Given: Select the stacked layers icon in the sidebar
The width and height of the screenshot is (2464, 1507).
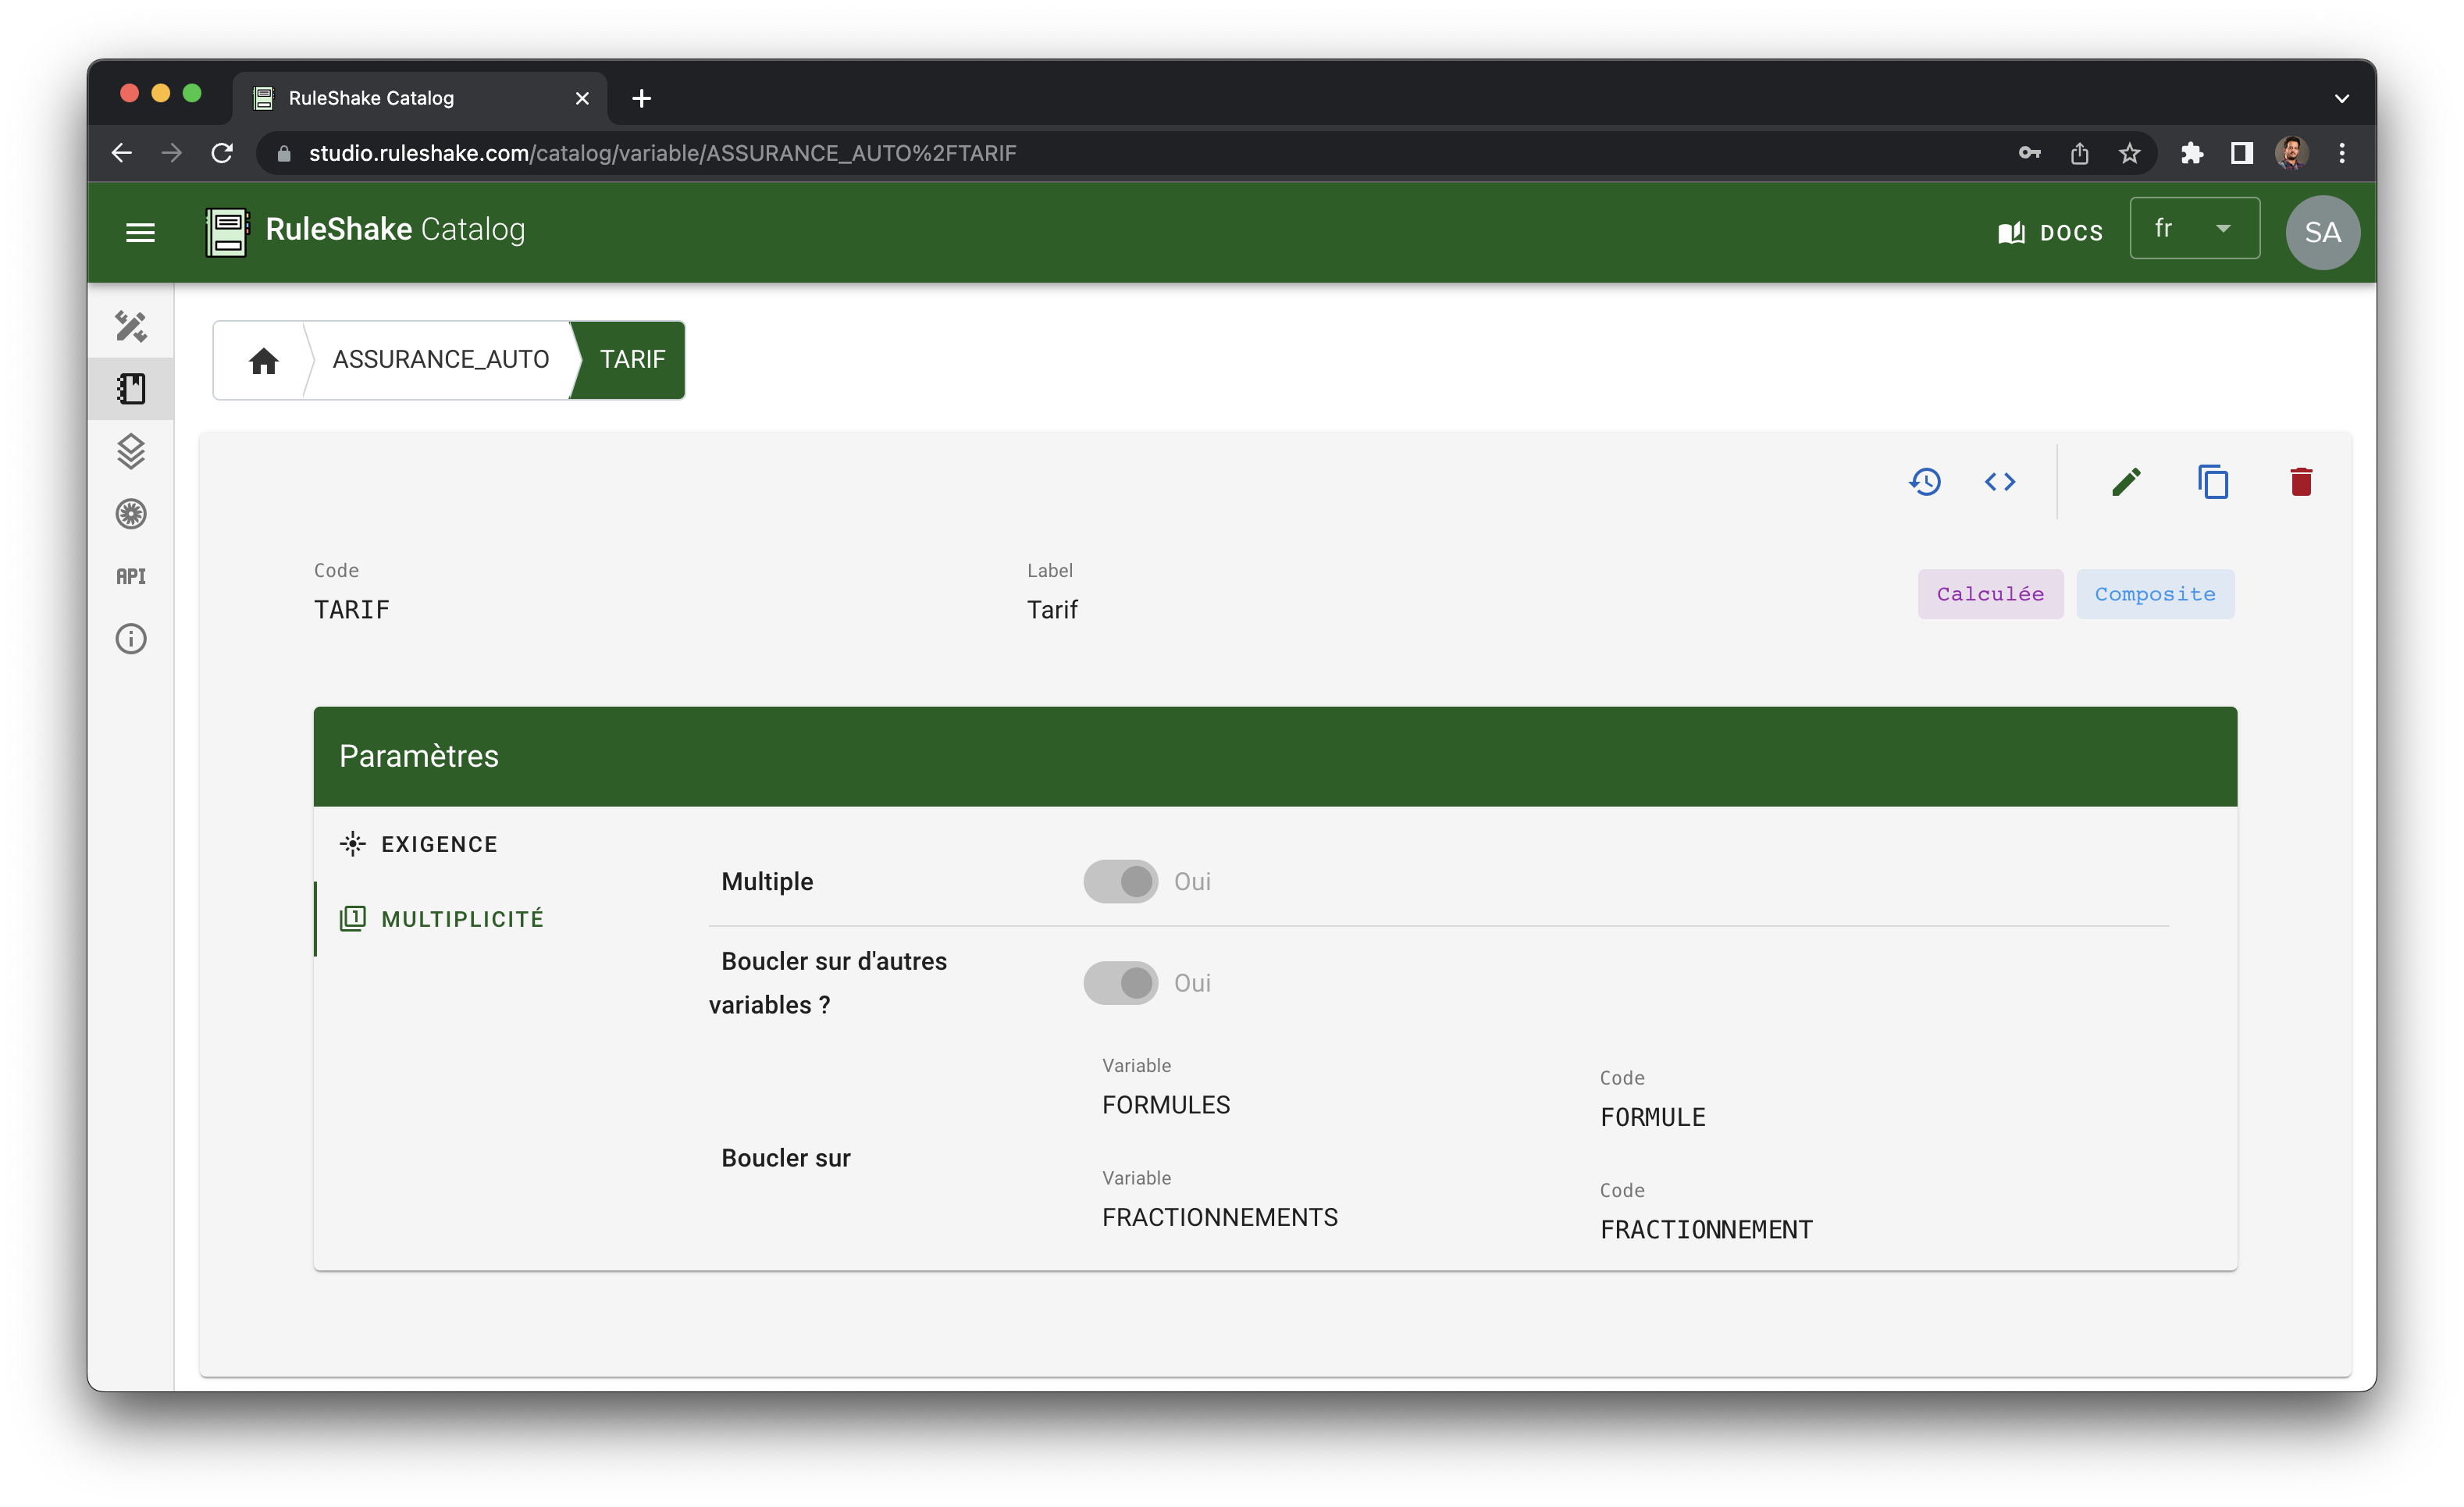Looking at the screenshot, I should coord(131,451).
